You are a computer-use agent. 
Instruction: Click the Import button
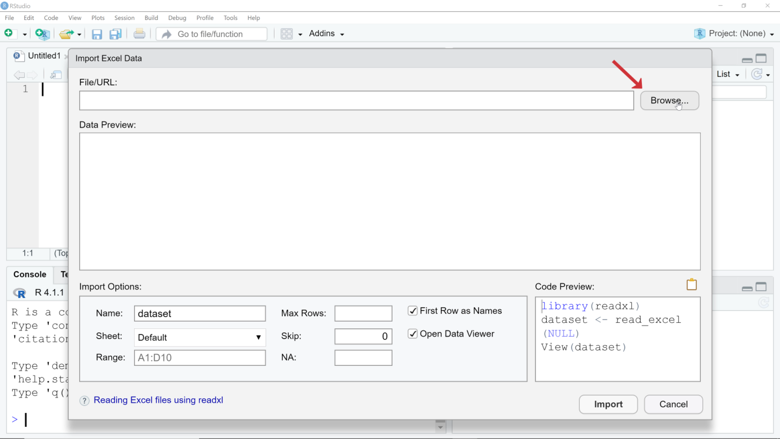tap(608, 404)
